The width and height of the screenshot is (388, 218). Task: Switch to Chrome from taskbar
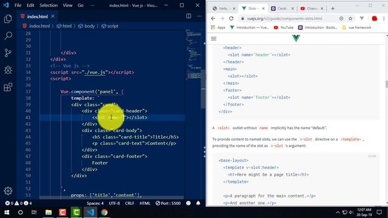[104, 213]
